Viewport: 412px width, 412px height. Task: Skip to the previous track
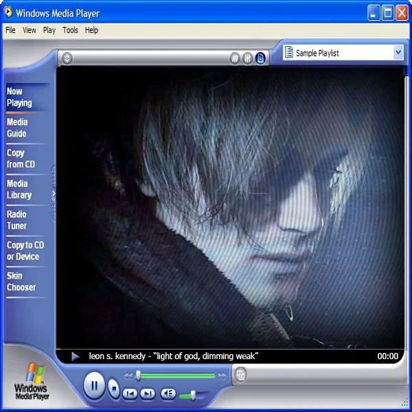point(130,393)
